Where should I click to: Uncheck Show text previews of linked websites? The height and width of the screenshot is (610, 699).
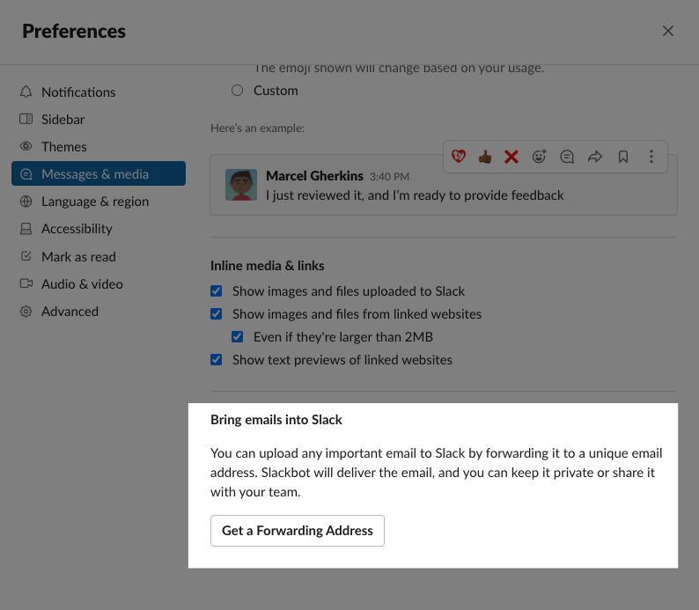(x=217, y=360)
